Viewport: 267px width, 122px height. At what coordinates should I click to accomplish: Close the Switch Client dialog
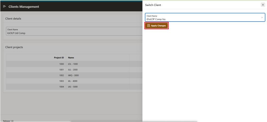pos(263,5)
